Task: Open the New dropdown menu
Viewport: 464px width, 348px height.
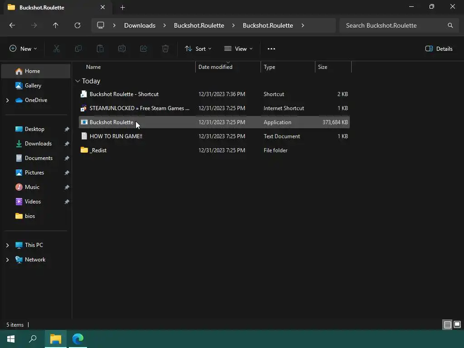Action: 23,49
